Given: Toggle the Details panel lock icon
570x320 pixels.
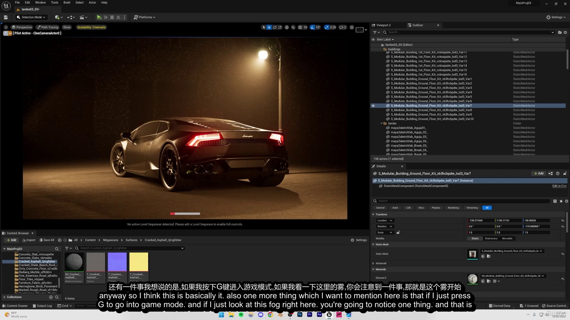Looking at the screenshot, I should point(565,173).
